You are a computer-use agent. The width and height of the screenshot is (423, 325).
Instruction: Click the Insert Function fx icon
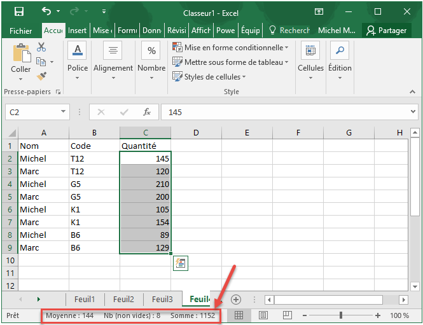146,112
